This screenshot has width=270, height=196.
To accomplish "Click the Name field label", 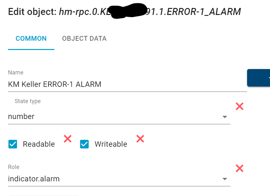I will pos(16,73).
